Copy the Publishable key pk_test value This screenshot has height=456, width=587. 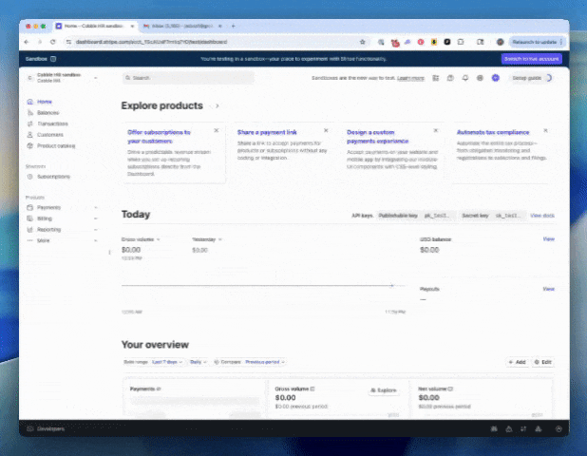436,216
